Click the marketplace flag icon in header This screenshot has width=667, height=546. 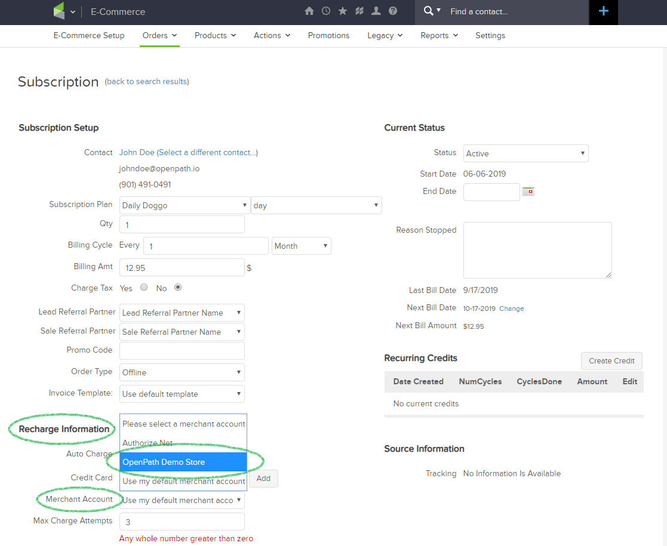point(359,11)
